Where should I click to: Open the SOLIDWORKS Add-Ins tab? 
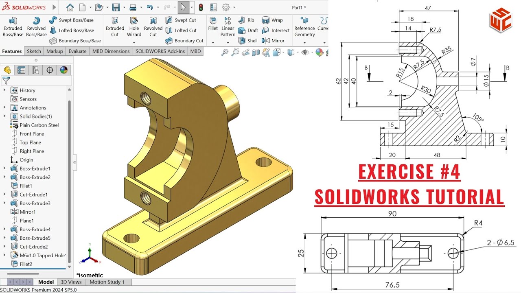coord(160,51)
